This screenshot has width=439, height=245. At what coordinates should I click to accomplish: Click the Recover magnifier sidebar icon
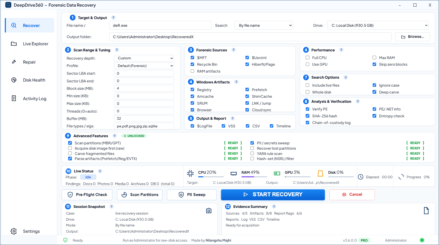click(14, 25)
